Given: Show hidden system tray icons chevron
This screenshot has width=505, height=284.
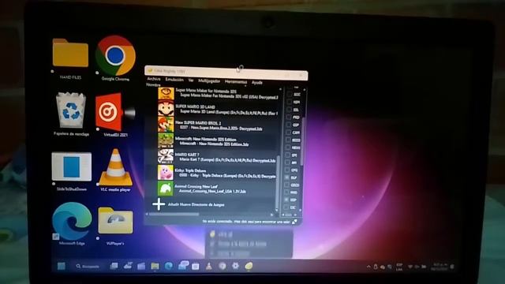Looking at the screenshot, I should pos(368,267).
